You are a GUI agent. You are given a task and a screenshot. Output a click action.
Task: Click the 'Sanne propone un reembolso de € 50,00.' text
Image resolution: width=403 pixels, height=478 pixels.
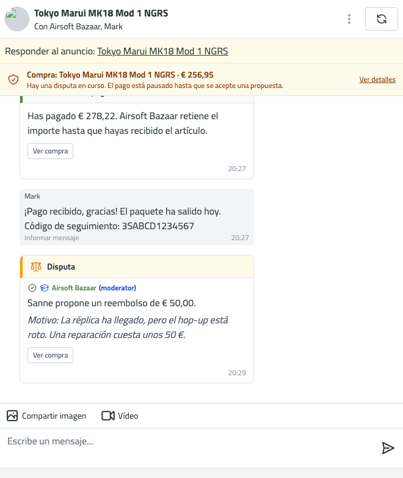(112, 303)
